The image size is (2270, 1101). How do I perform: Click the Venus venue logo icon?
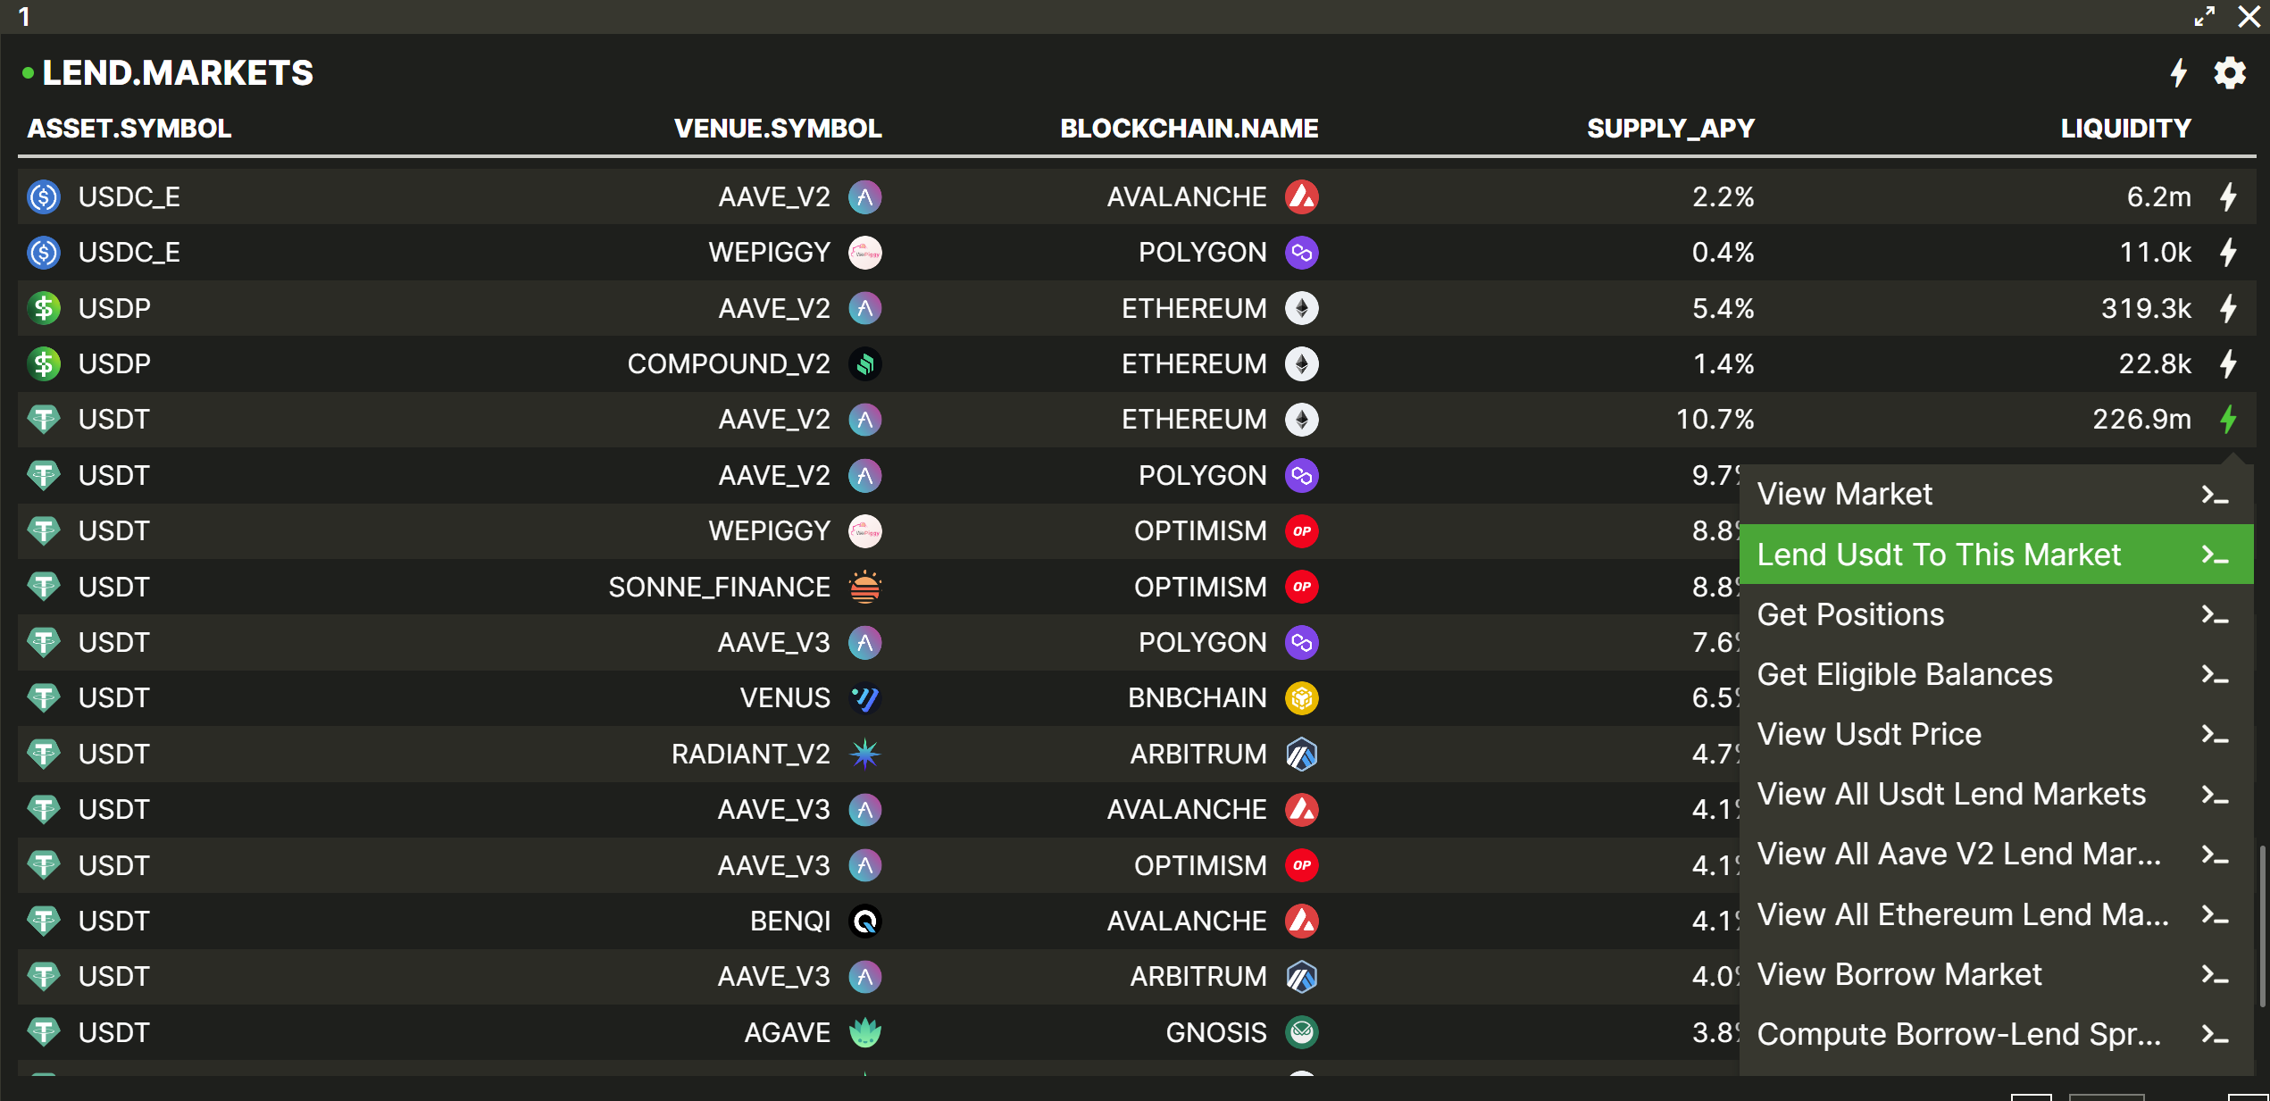864,698
